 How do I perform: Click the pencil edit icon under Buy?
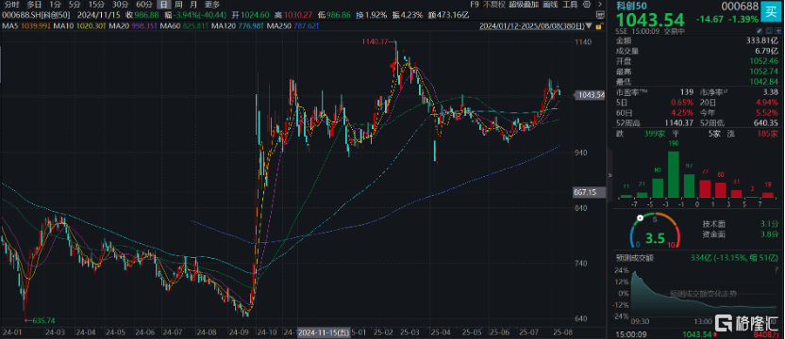(x=760, y=31)
